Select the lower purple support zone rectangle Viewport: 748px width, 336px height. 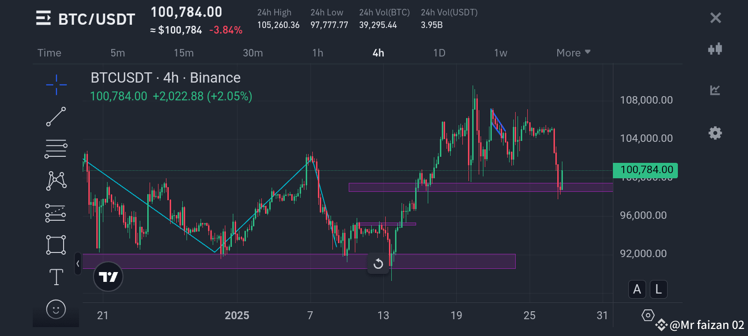(x=299, y=261)
